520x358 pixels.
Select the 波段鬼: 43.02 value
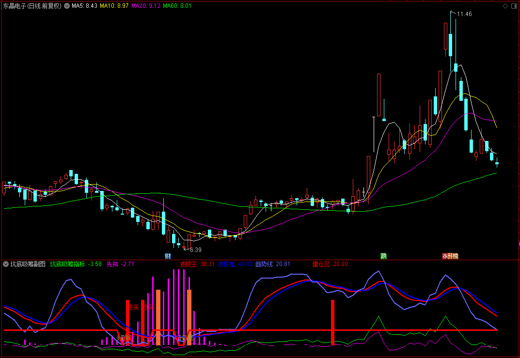tap(235, 264)
